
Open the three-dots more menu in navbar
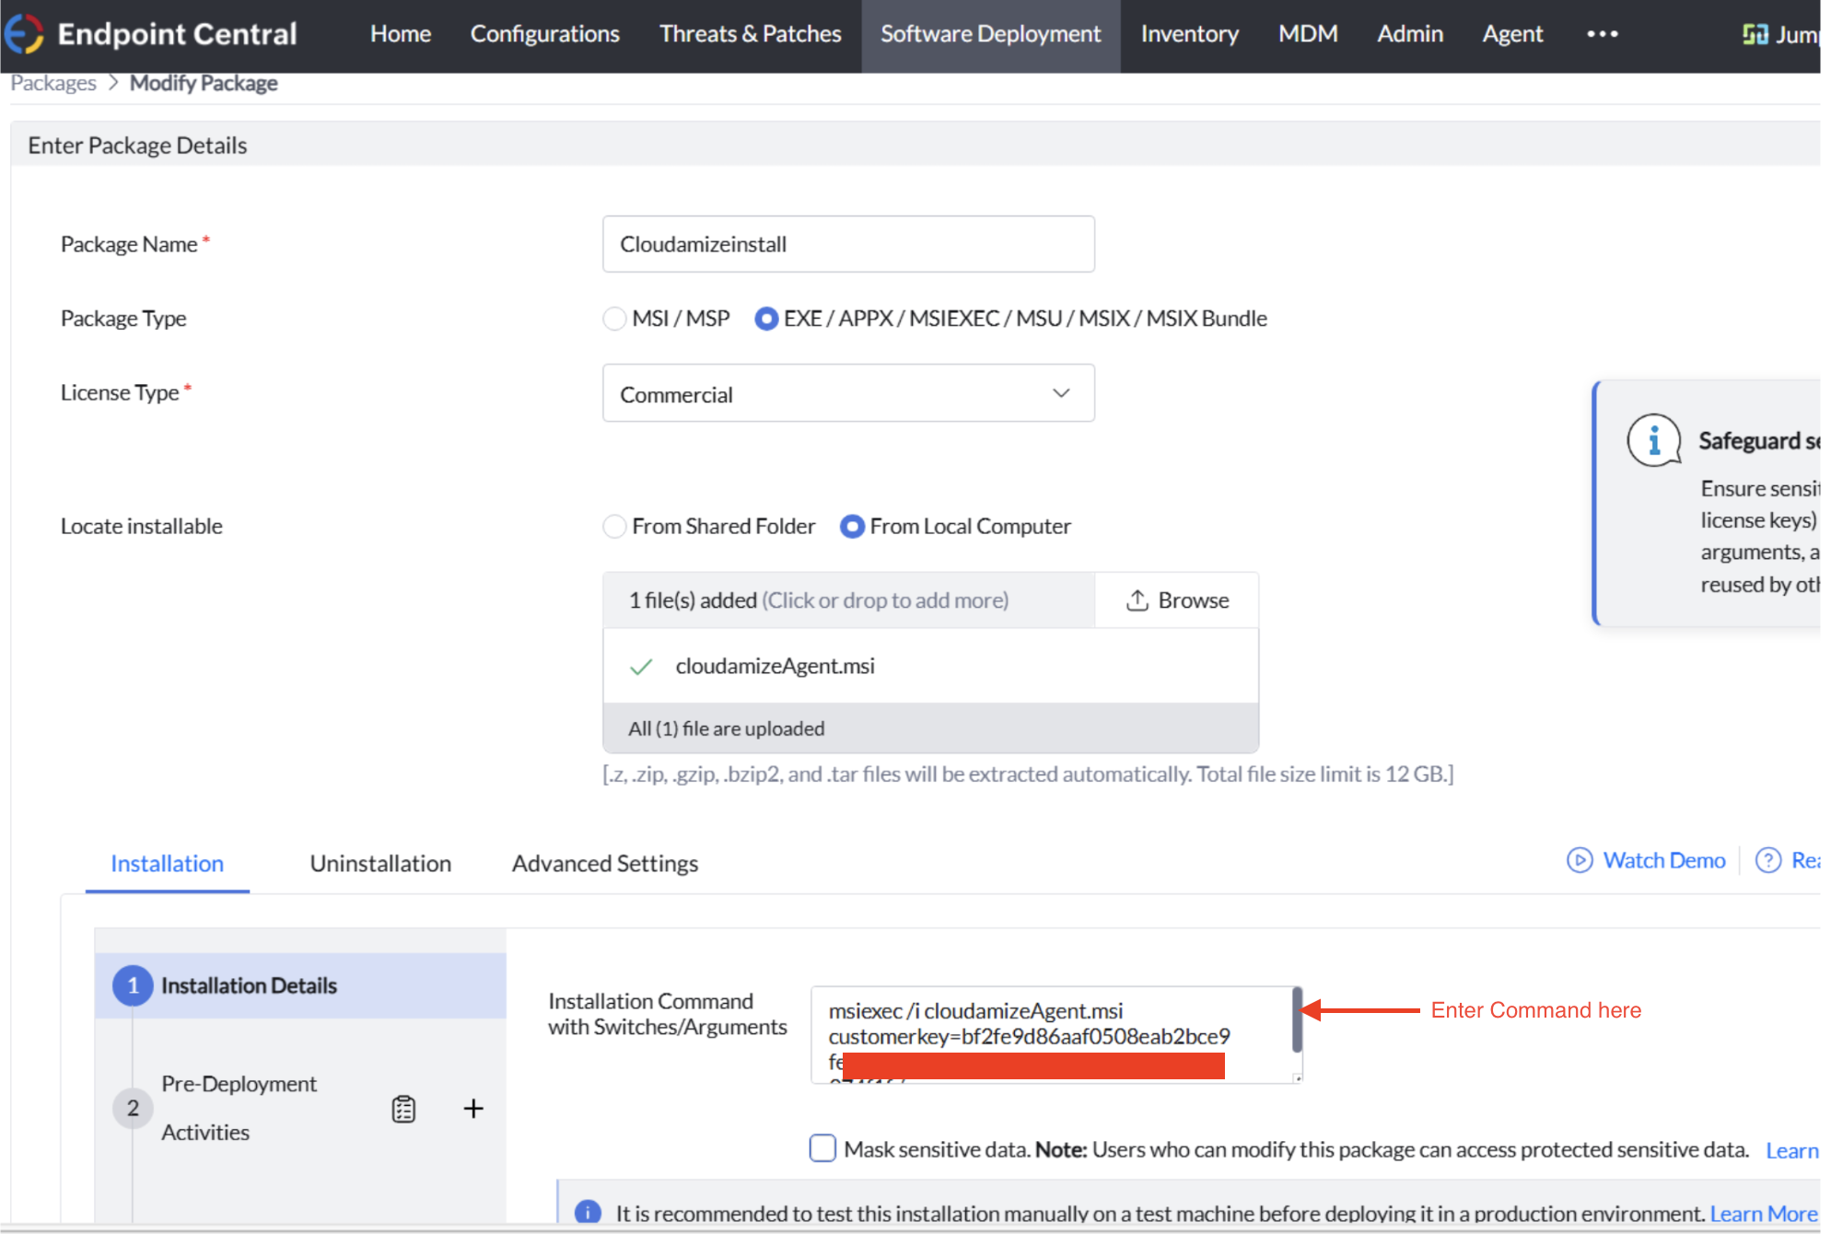(x=1602, y=34)
